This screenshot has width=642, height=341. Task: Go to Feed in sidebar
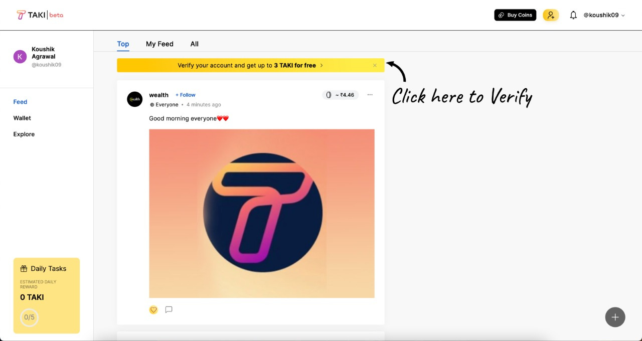(20, 102)
